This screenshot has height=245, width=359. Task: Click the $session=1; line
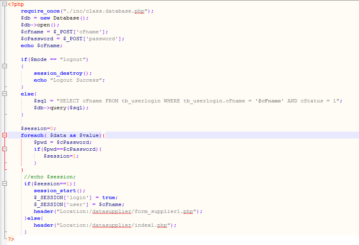coord(61,156)
